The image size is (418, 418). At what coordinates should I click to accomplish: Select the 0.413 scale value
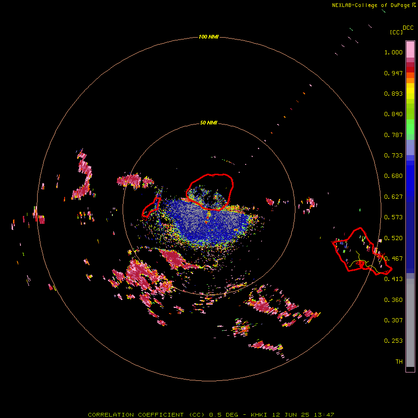(x=393, y=279)
